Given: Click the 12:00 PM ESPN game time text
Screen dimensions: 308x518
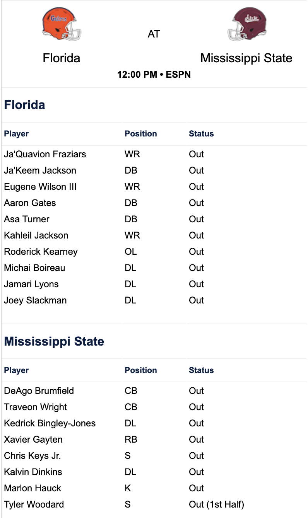Looking at the screenshot, I should click(x=154, y=75).
